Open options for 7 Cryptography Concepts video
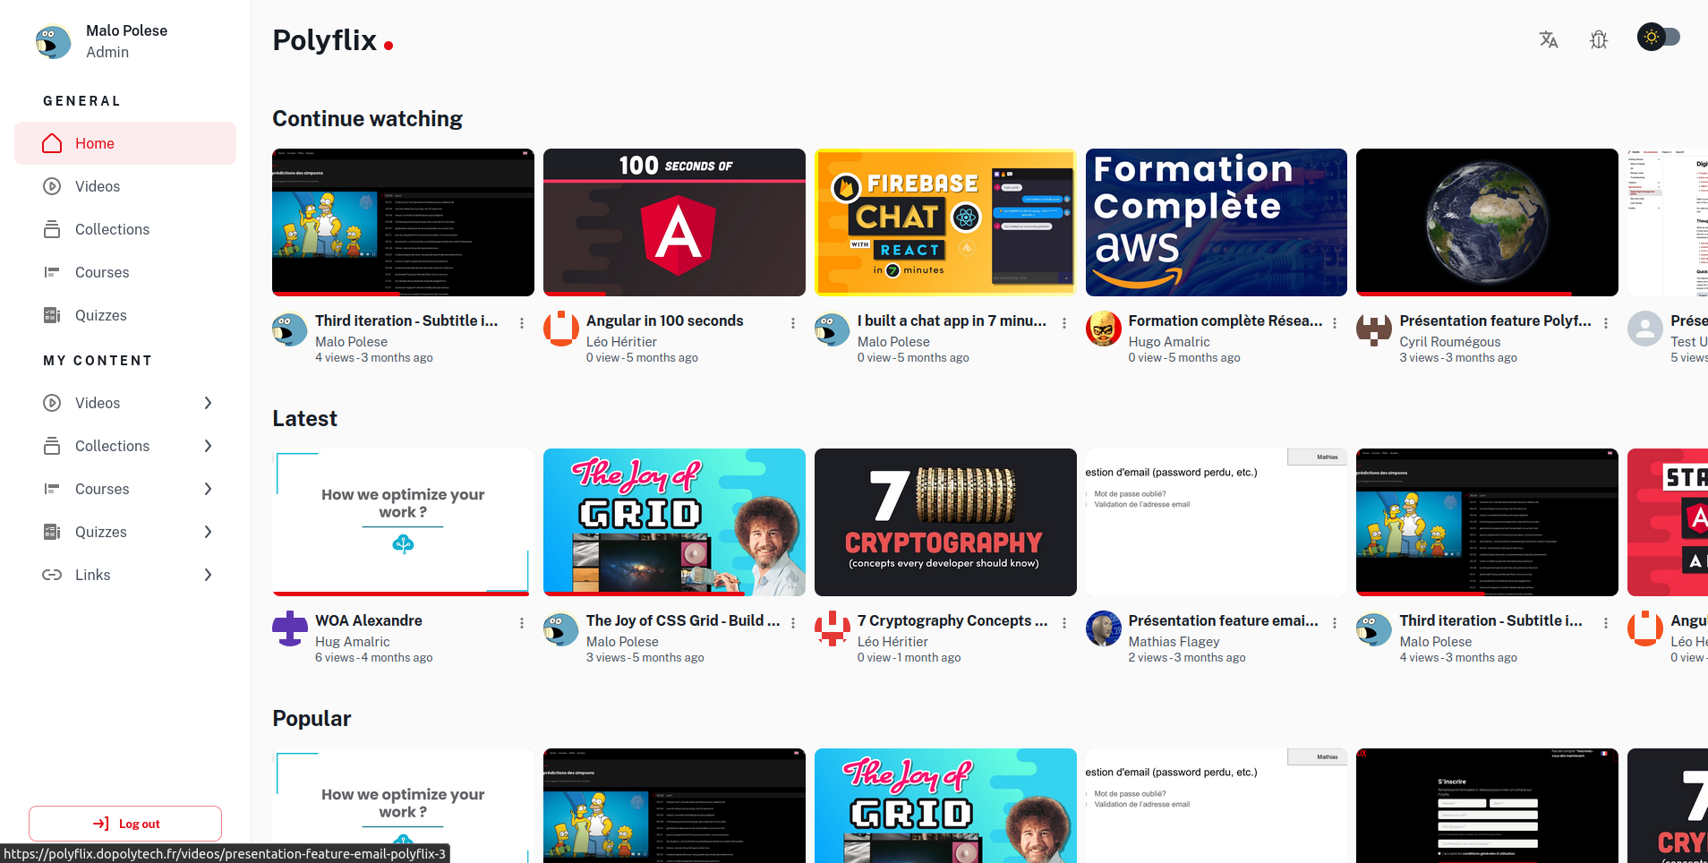 (1063, 623)
